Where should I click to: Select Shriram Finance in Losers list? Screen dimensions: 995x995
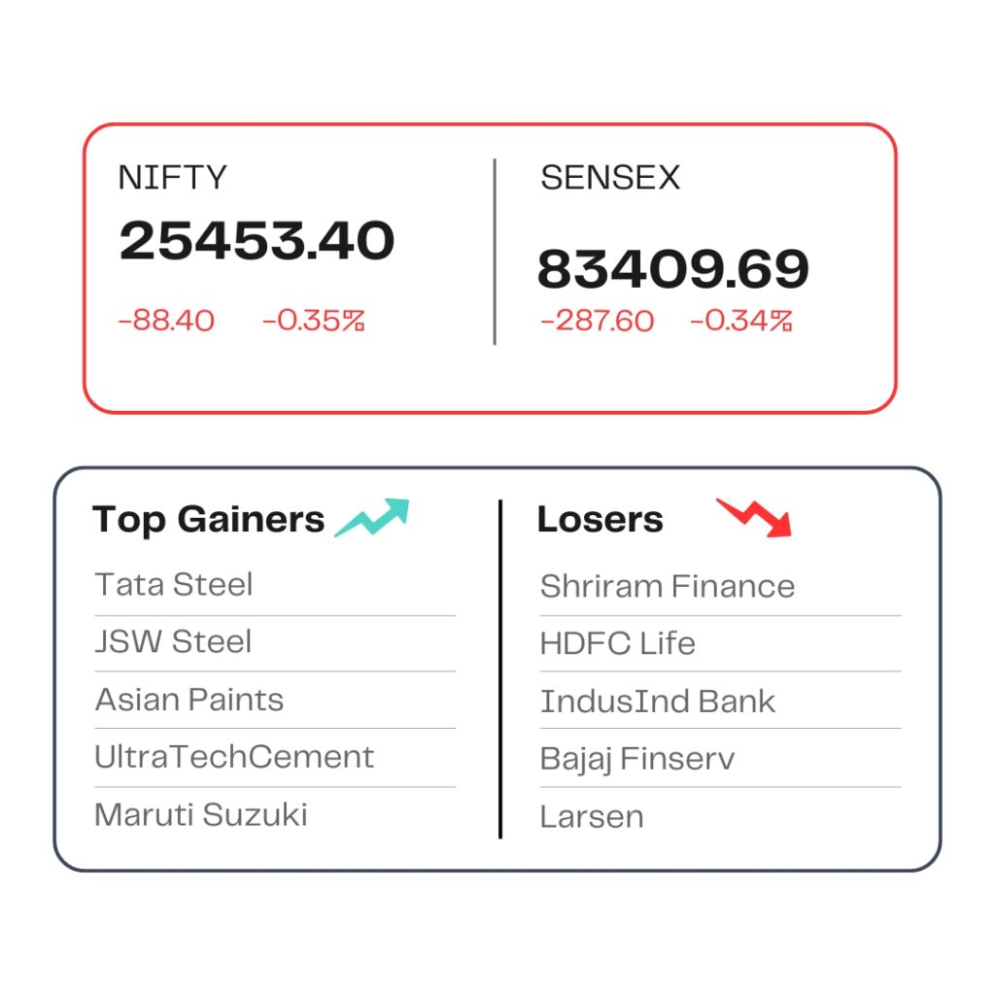668,586
